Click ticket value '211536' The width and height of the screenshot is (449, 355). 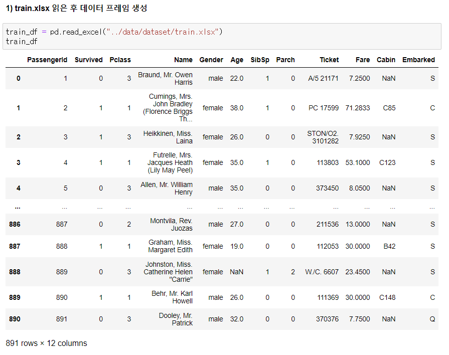[328, 224]
